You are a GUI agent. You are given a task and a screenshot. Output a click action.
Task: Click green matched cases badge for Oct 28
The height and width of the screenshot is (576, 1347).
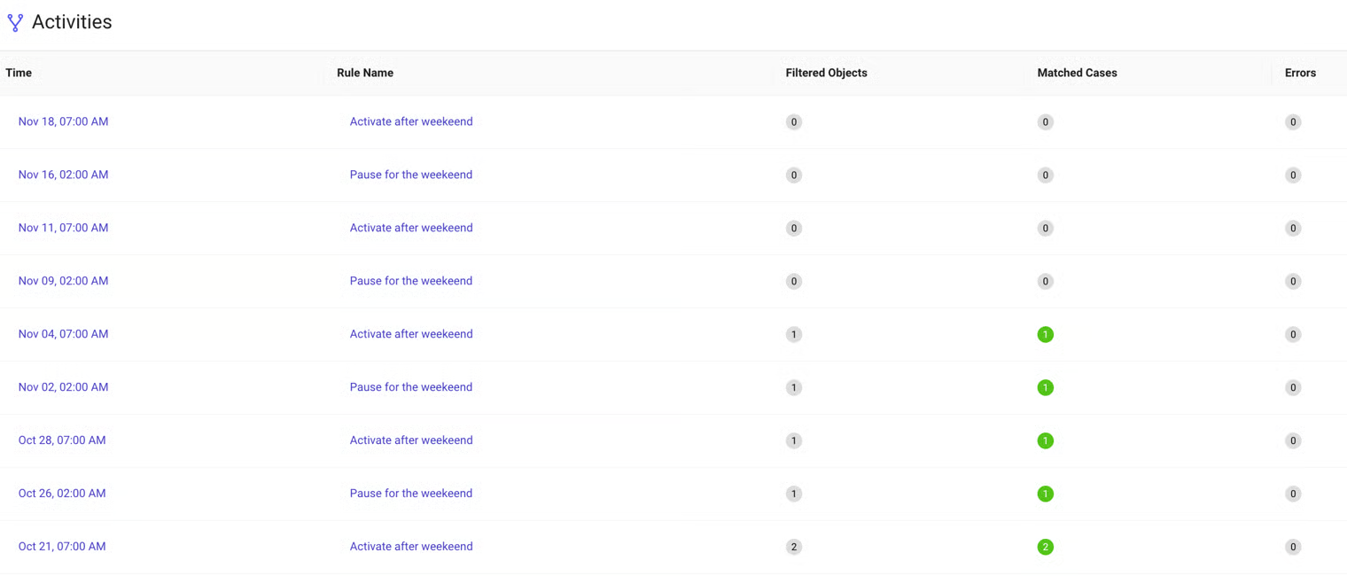pos(1045,440)
